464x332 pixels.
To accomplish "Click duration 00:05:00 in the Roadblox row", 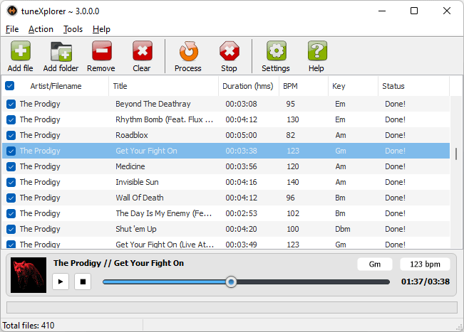I will coord(241,135).
